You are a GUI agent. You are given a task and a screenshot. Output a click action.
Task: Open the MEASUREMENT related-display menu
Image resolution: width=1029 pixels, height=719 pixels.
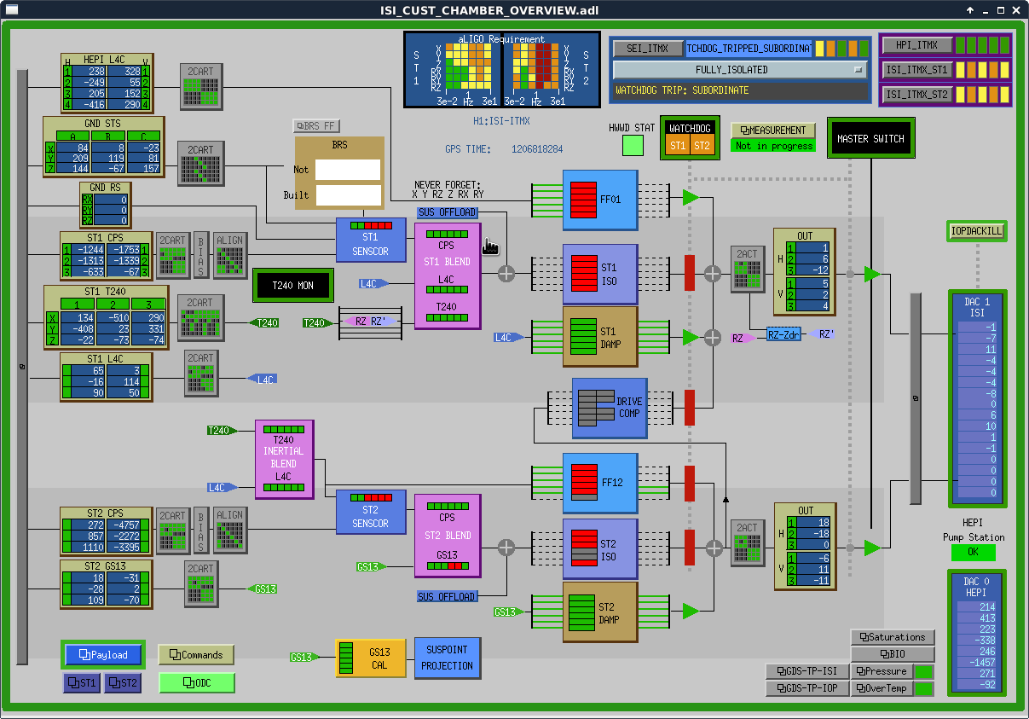(772, 130)
